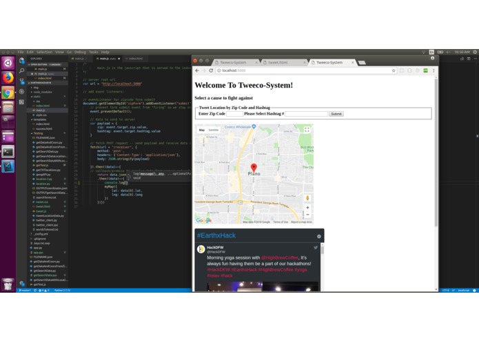Open the Chrome three-dot menu
Image resolution: width=479 pixels, height=341 pixels.
point(434,70)
